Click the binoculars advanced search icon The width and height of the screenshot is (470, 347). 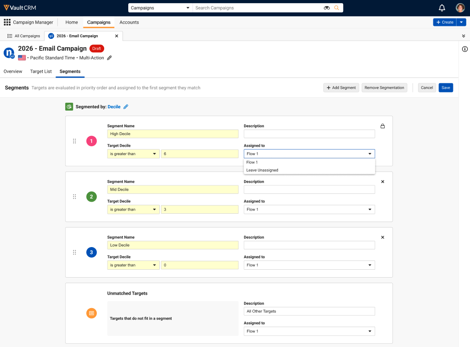tap(326, 8)
